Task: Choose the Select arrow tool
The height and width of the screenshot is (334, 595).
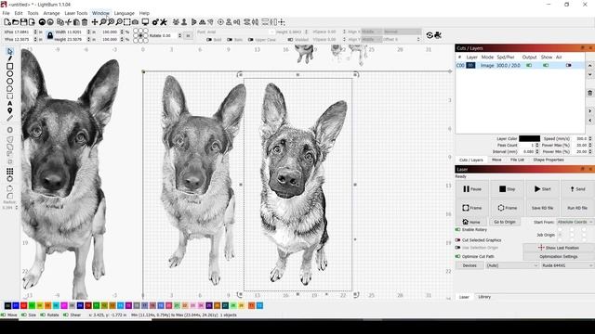Action: pos(10,51)
